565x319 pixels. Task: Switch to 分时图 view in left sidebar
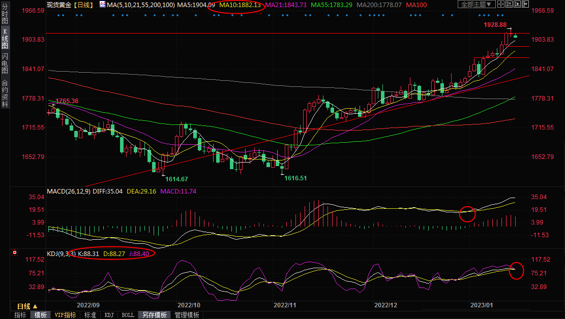point(5,14)
